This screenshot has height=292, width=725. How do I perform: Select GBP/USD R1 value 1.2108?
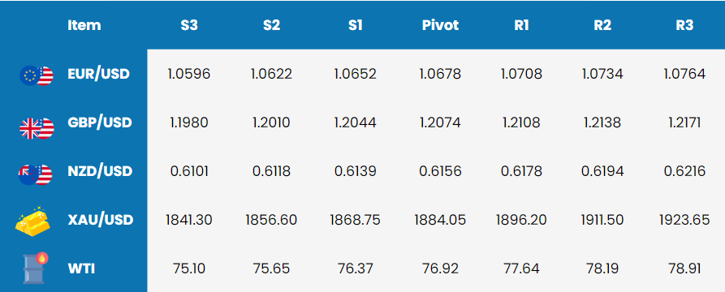[521, 122]
